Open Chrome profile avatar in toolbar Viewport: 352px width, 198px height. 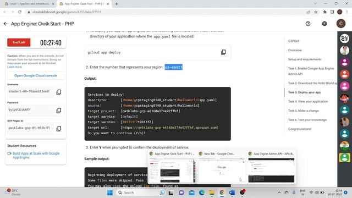click(x=340, y=12)
